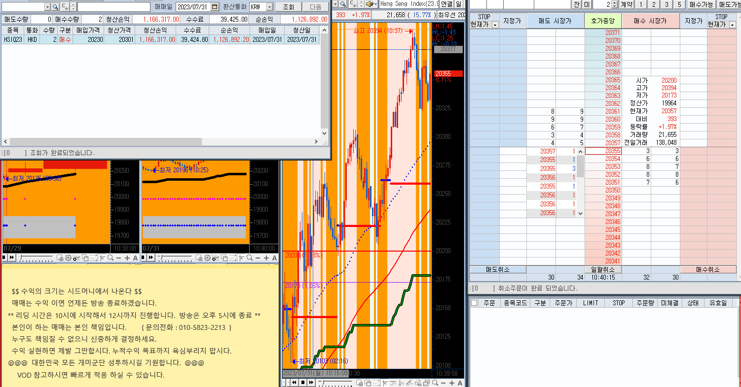Click the 청산손익 column header in the trade table
Screen dimensions: 741x387
point(155,30)
